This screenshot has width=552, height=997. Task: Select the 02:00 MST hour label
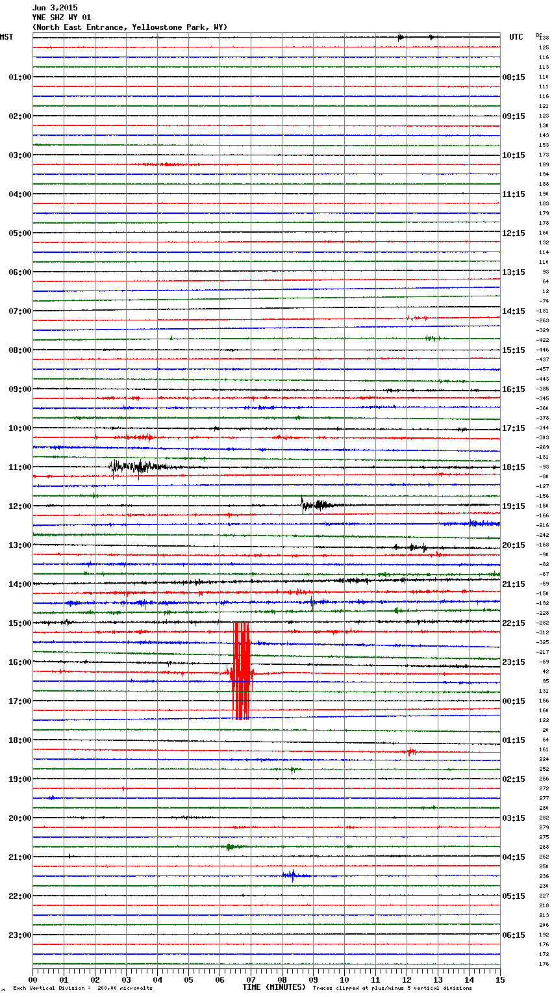[x=19, y=116]
